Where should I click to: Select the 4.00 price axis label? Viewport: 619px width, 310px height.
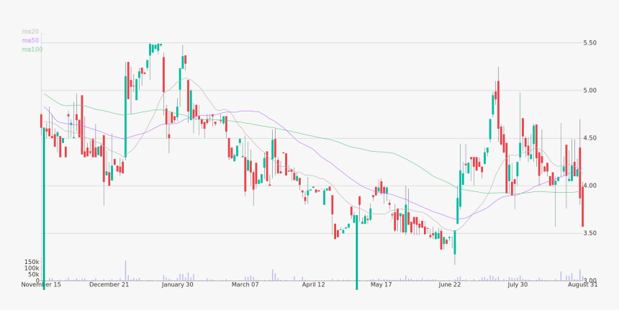pos(589,186)
